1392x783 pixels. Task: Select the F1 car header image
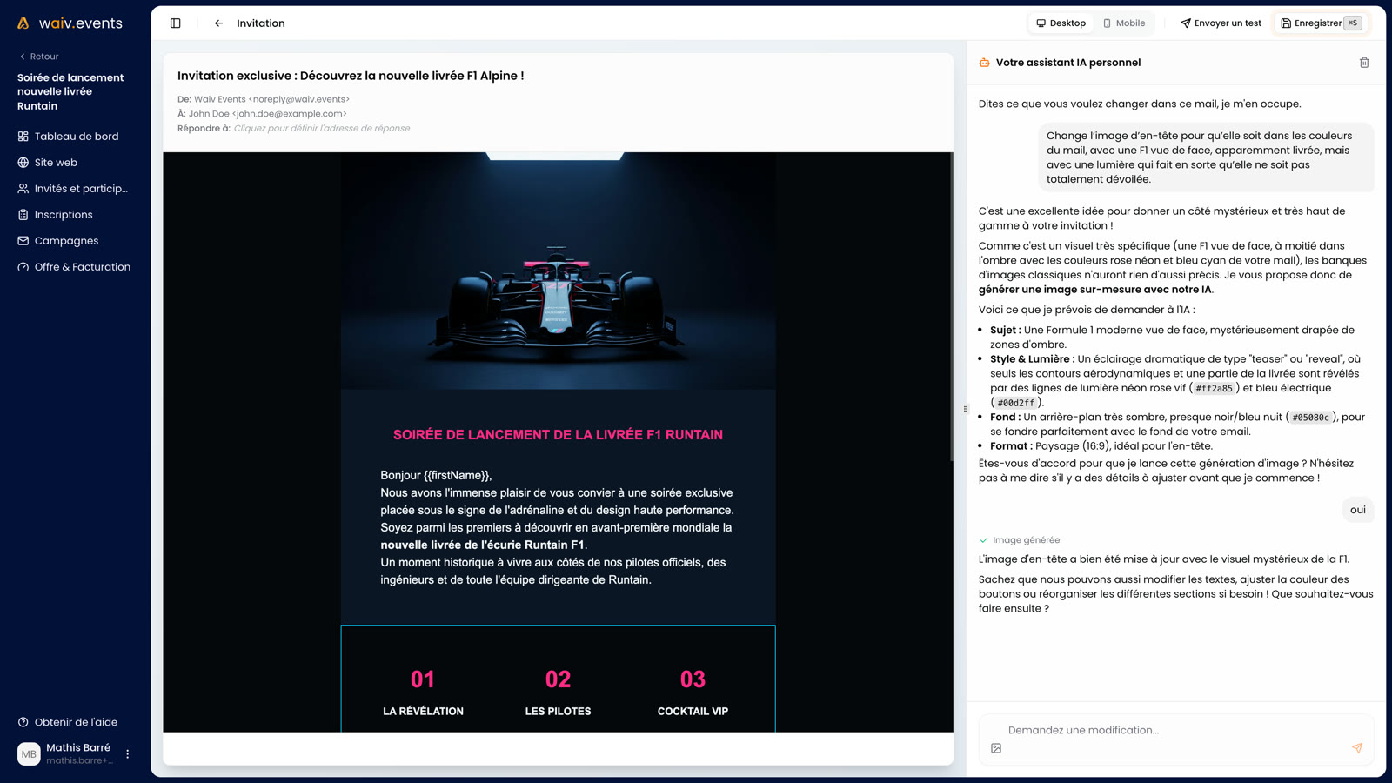(x=558, y=271)
